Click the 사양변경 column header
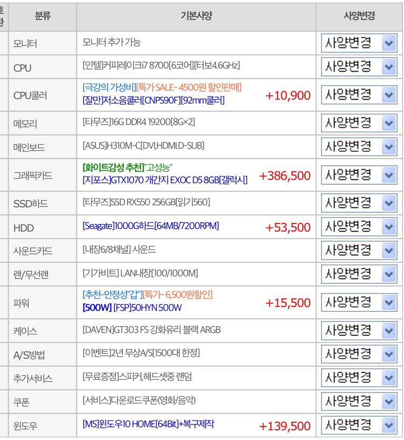 click(359, 16)
